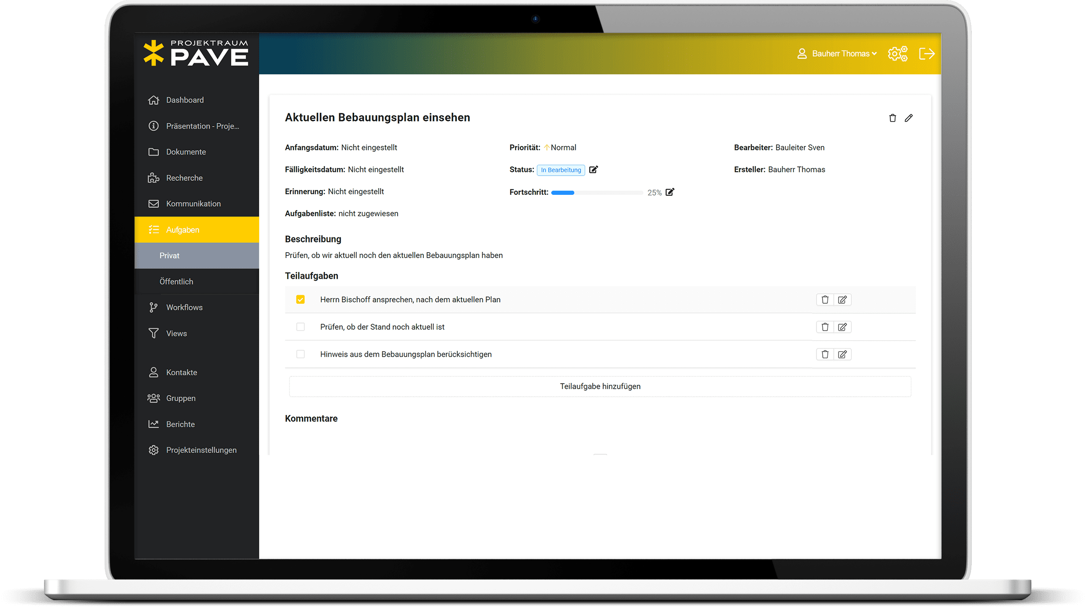The height and width of the screenshot is (607, 1086).
Task: Click Priorität value 'Normal'
Action: [563, 148]
